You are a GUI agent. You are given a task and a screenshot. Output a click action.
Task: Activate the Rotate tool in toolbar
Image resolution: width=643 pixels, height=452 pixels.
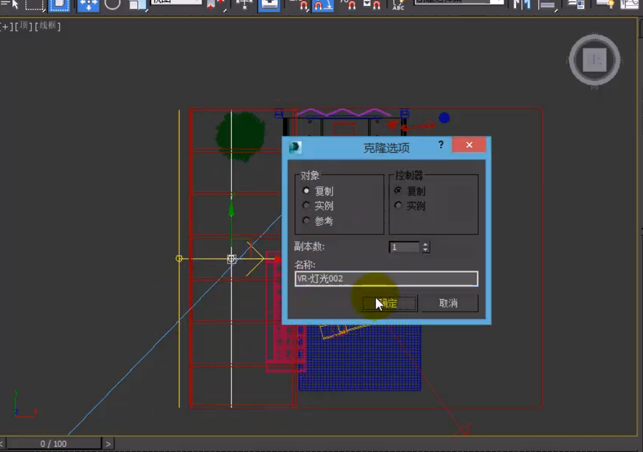click(x=113, y=5)
